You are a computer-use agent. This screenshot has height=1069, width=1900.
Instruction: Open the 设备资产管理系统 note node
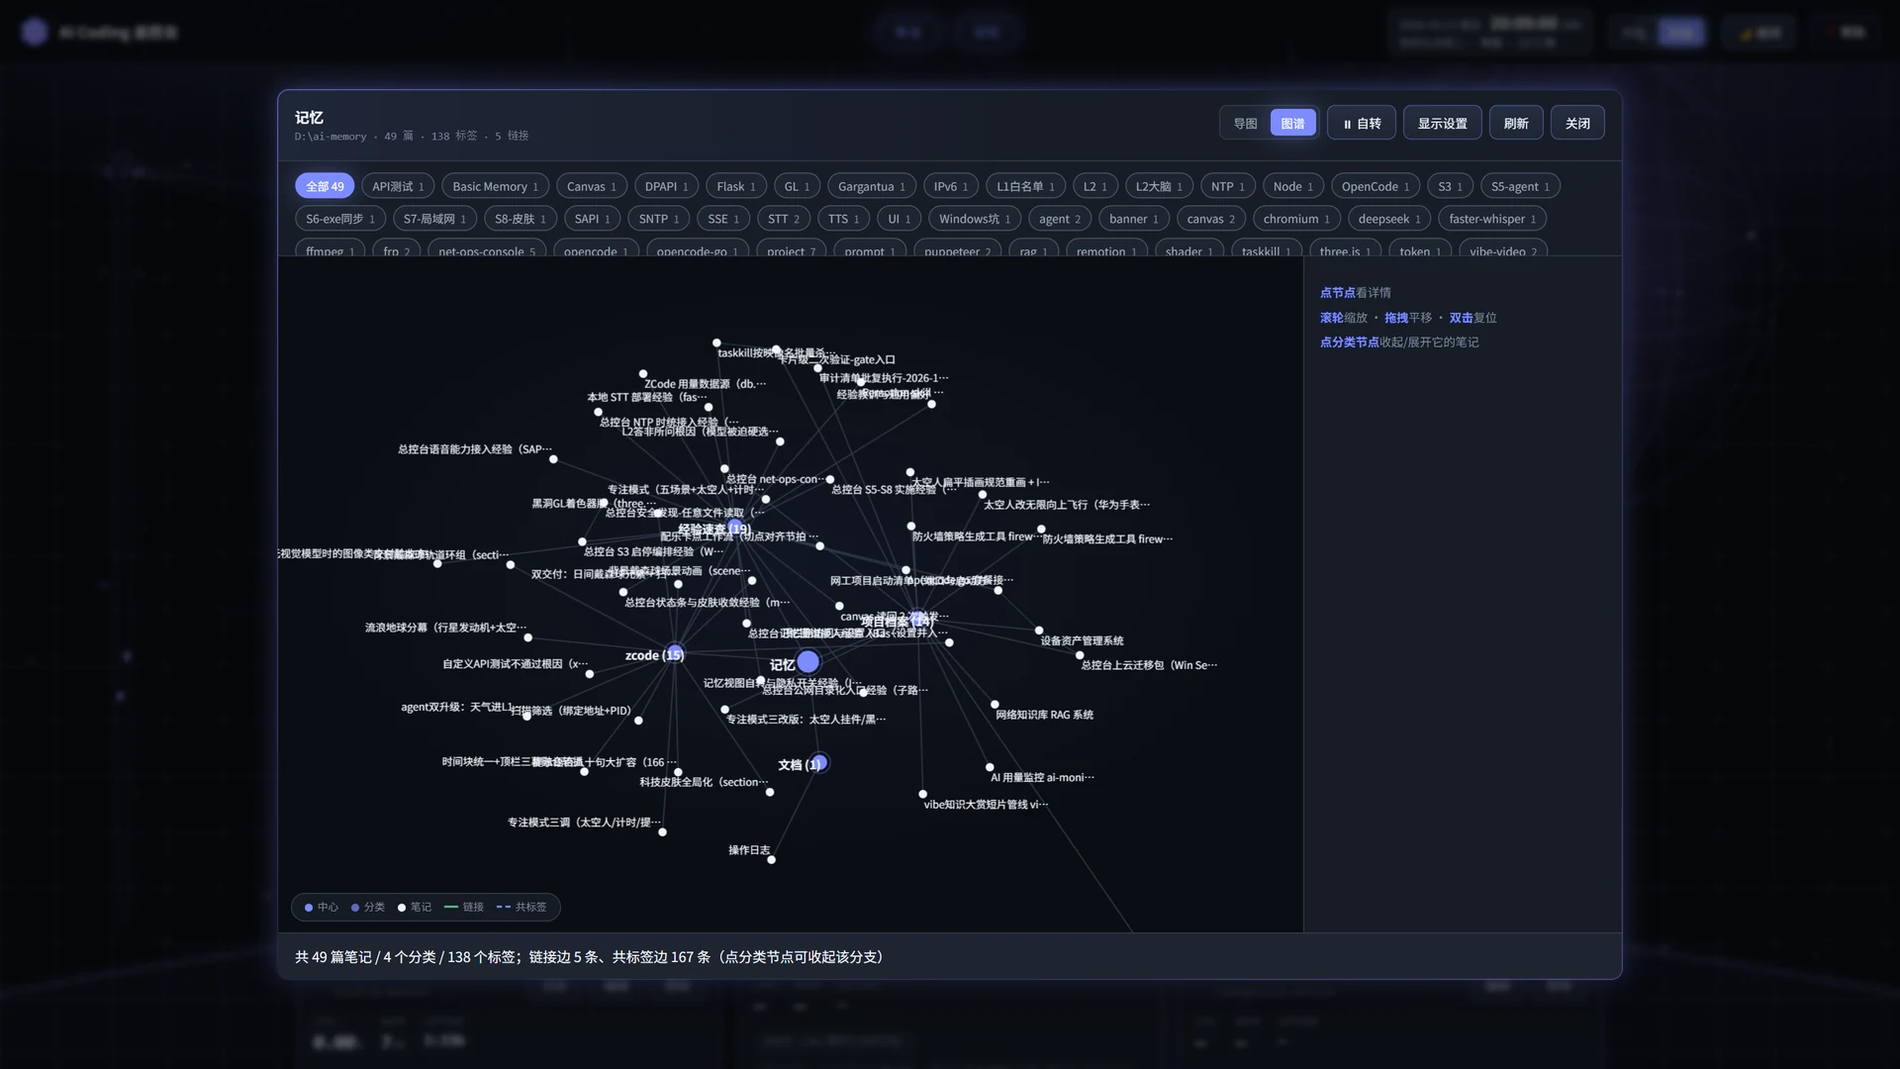coord(1039,631)
